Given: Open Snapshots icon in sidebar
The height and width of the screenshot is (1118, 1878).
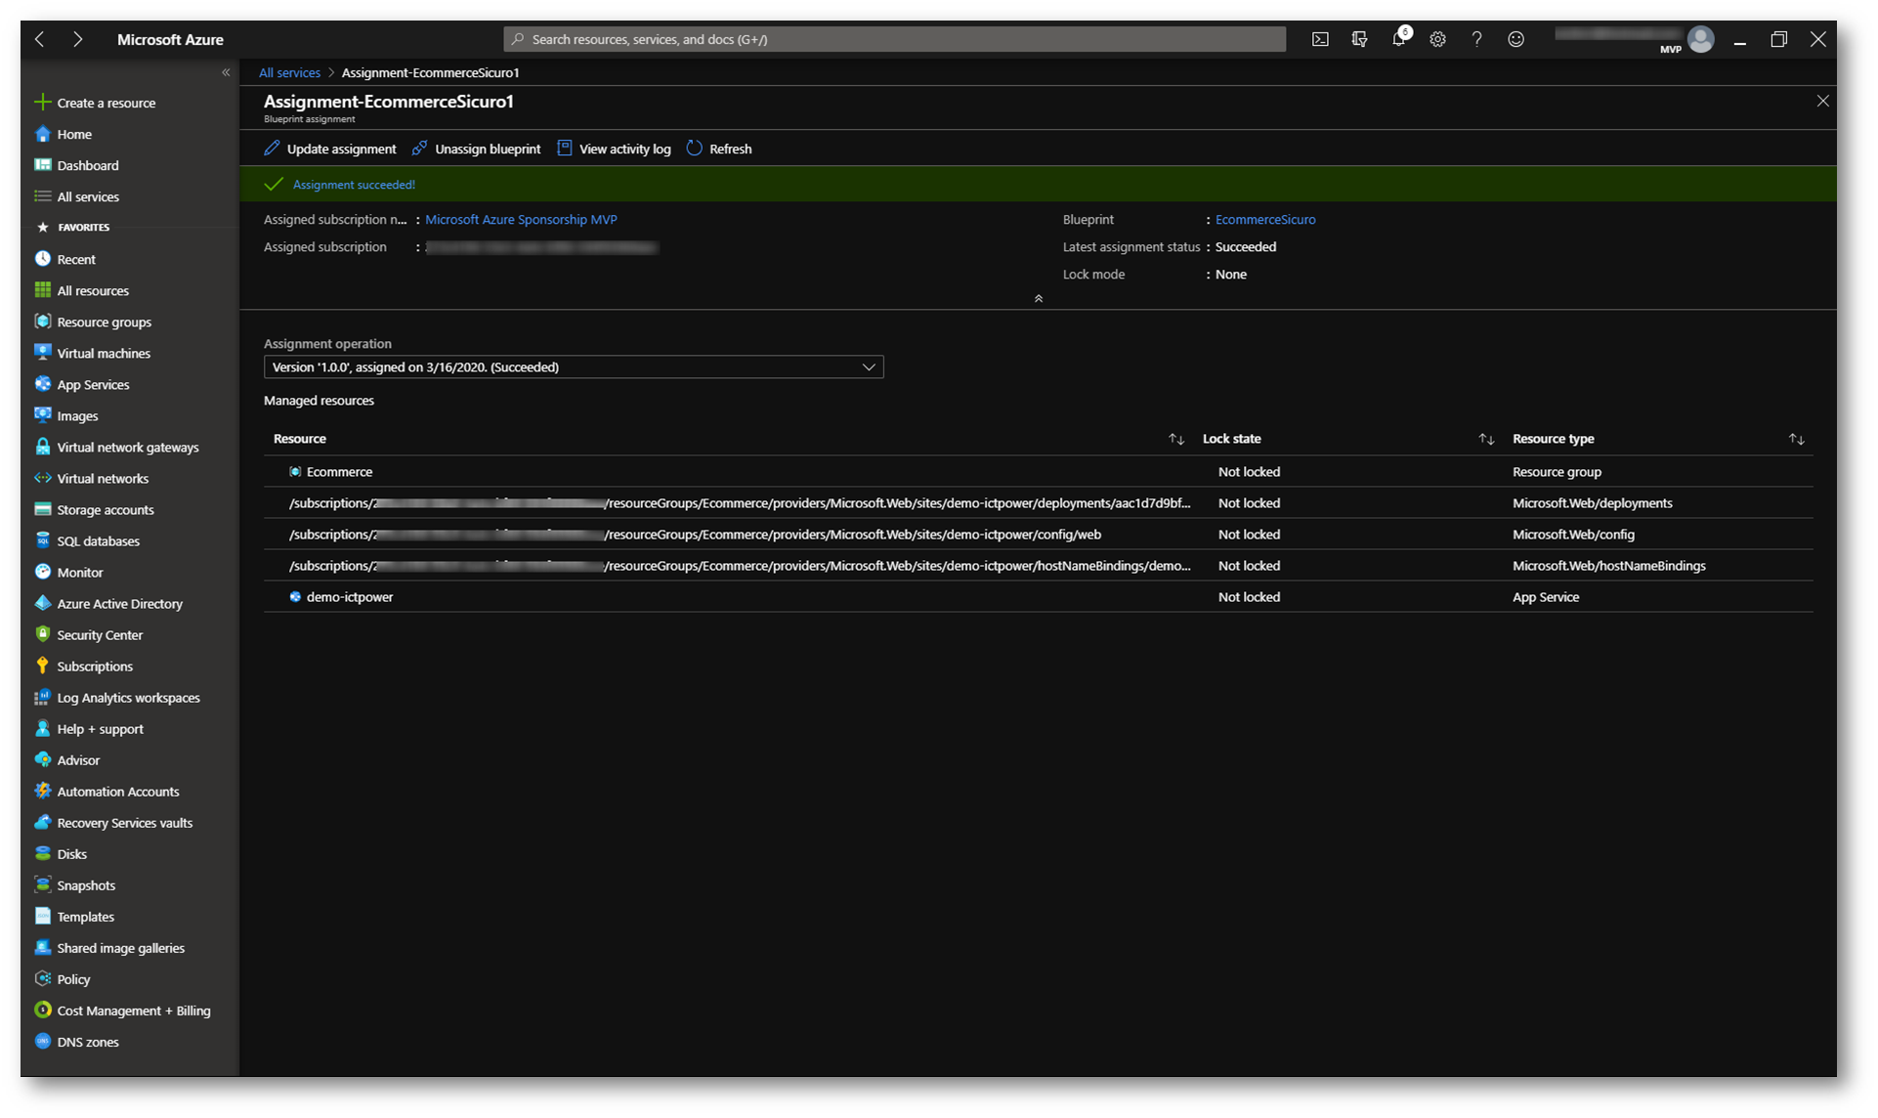Looking at the screenshot, I should 43,884.
